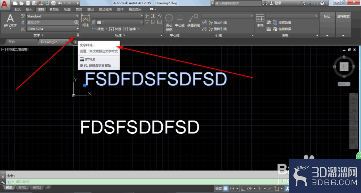Click 文字样式... tooltip entry
Viewport: 361px width, 193px height.
tap(87, 46)
